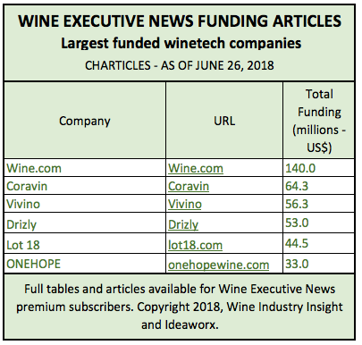This screenshot has height=345, width=362.
Task: Select the ONEHOPE company cell
Action: click(x=85, y=264)
